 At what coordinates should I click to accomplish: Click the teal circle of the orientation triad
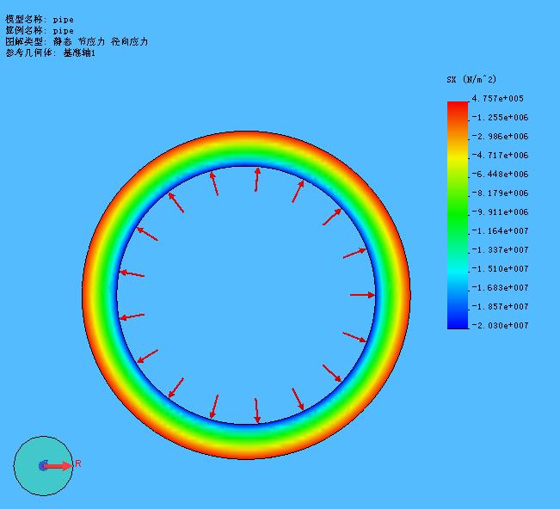click(x=44, y=466)
